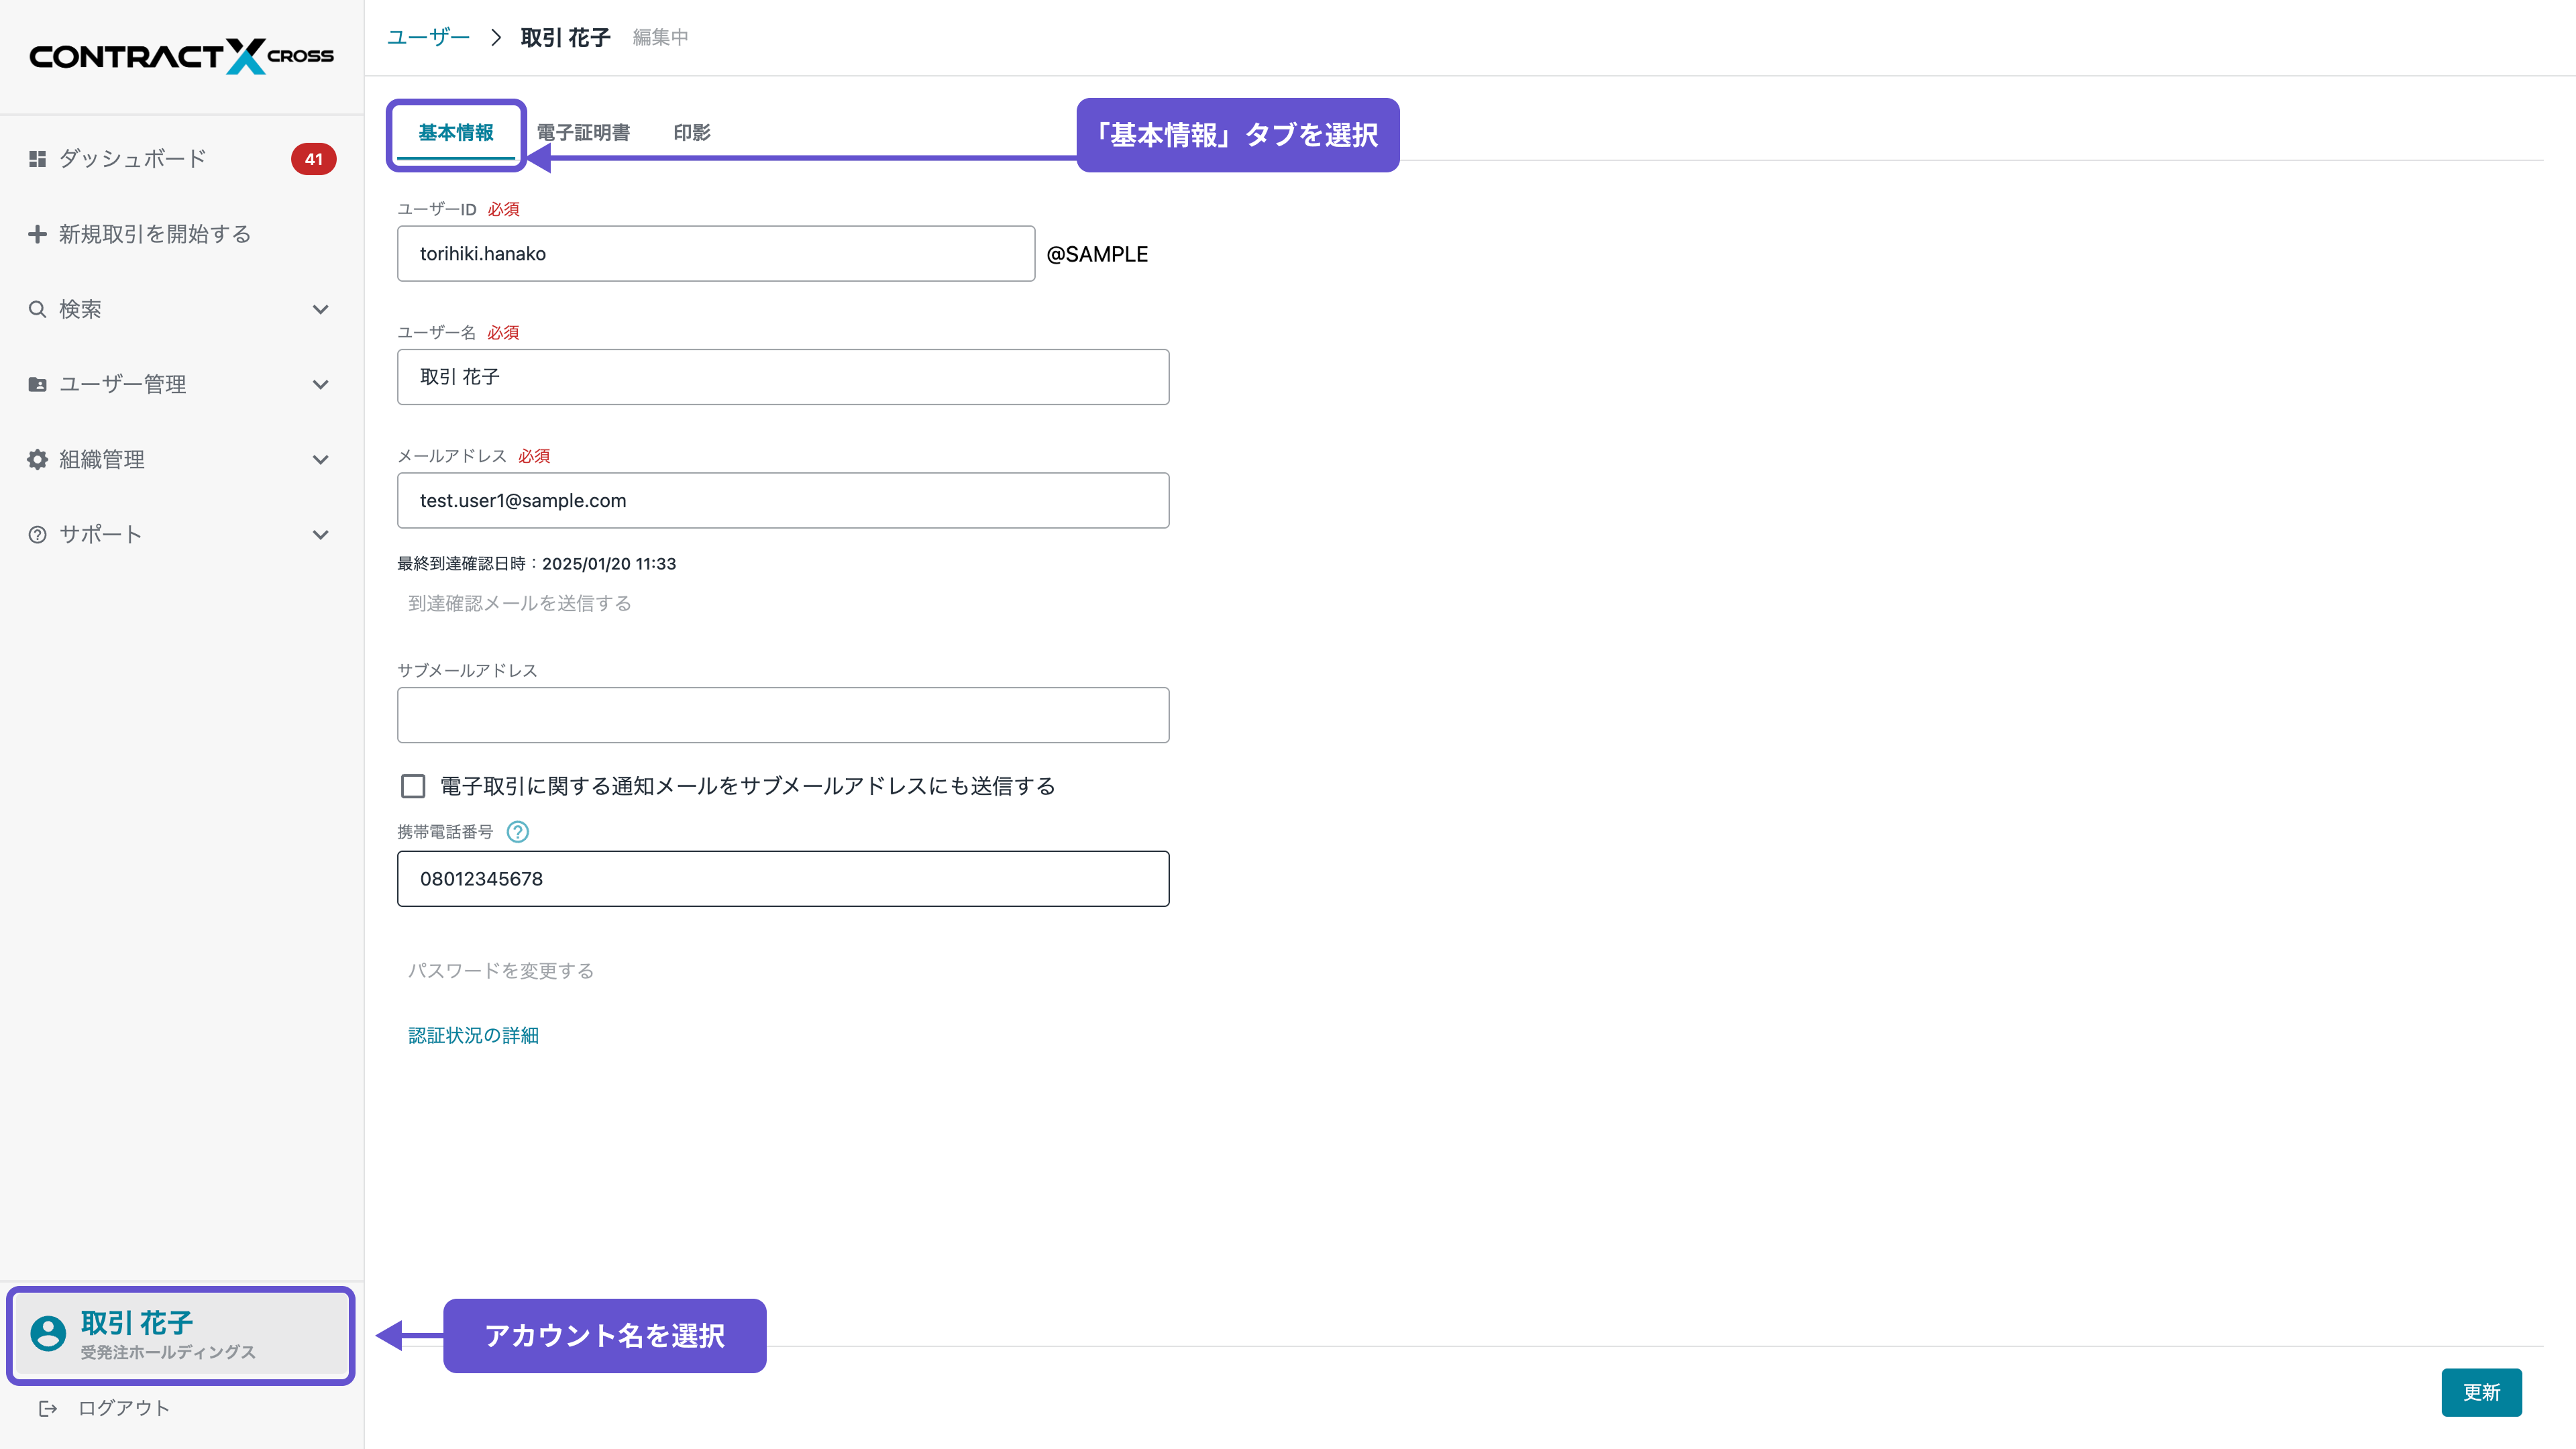Click the account avatar icon for 取引 花子
The width and height of the screenshot is (2576, 1449).
[x=48, y=1333]
